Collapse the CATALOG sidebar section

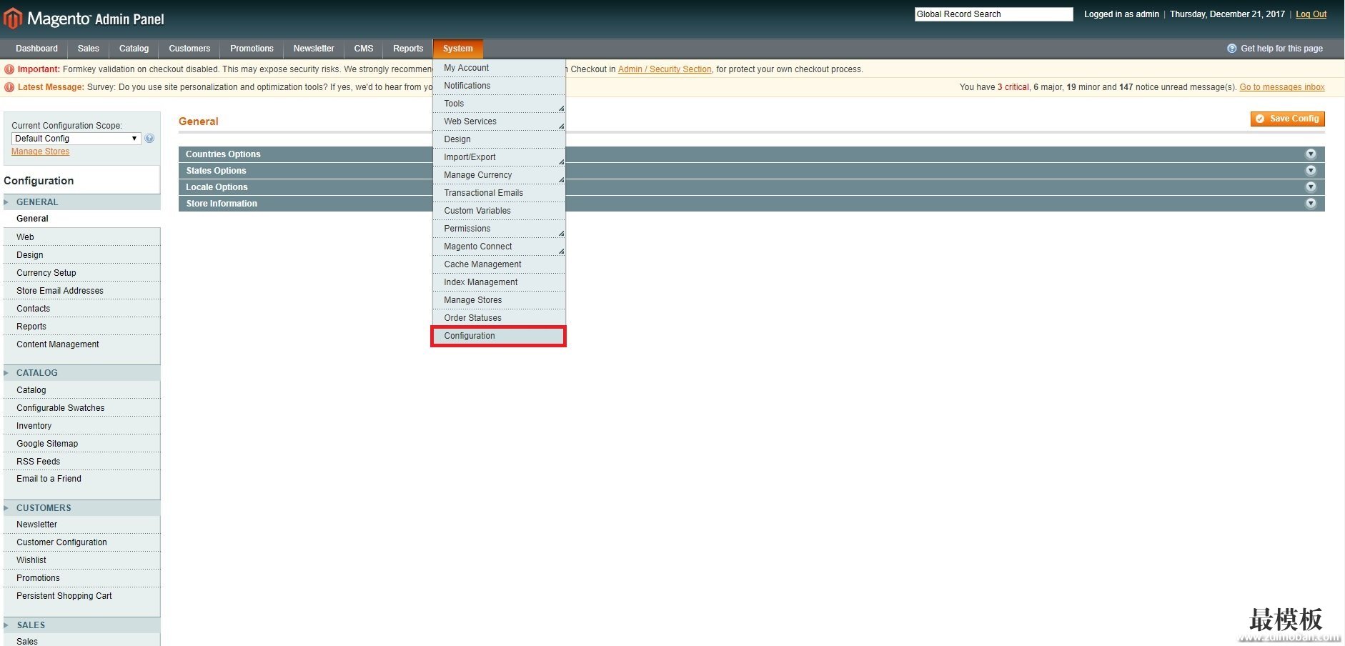tap(37, 373)
